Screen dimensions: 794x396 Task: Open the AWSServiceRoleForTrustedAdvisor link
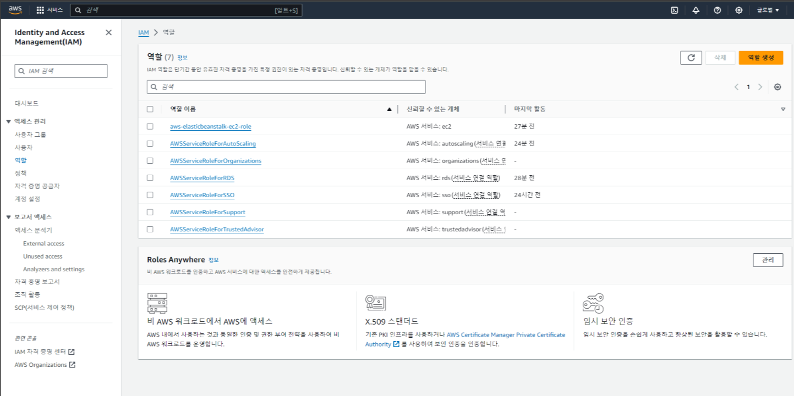(217, 229)
